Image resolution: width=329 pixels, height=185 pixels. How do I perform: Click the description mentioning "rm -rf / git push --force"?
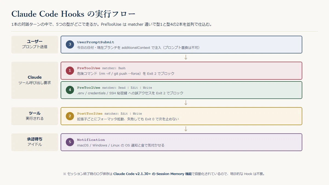tap(126, 73)
